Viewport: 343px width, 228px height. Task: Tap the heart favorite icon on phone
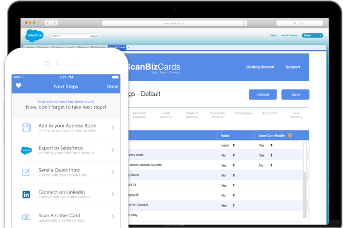pyautogui.click(x=18, y=86)
